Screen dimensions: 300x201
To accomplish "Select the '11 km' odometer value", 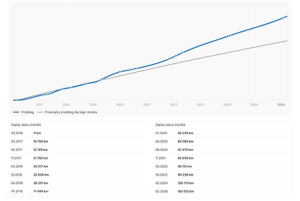I will [37, 133].
